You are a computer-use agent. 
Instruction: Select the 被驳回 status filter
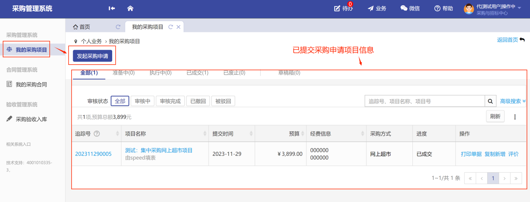click(223, 101)
